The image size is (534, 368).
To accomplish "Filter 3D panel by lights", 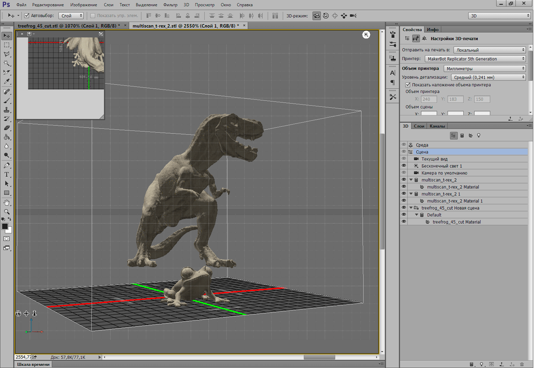I will [x=479, y=135].
